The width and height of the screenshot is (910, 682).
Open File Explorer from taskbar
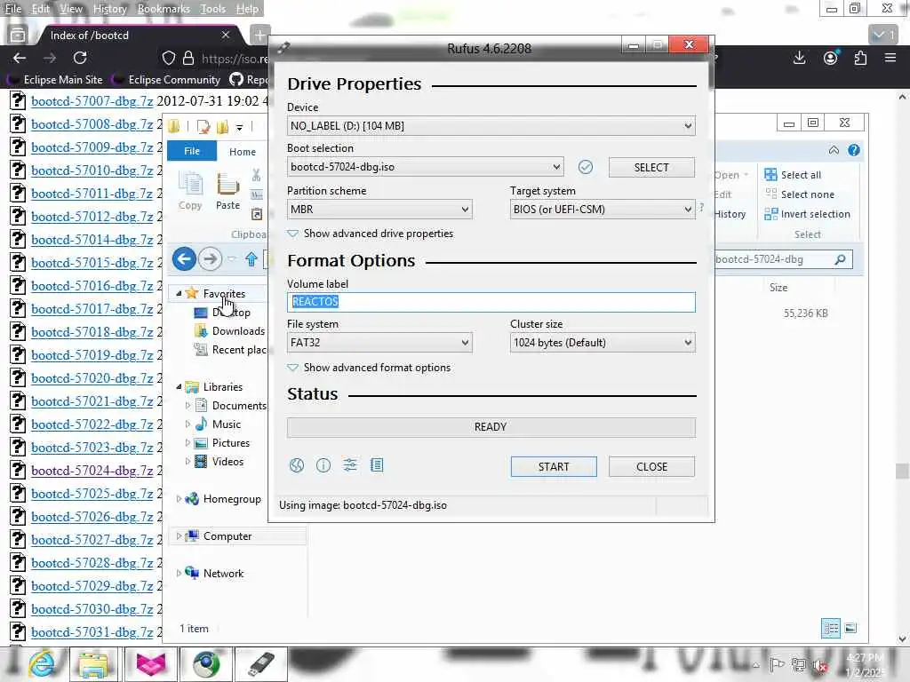(x=94, y=664)
